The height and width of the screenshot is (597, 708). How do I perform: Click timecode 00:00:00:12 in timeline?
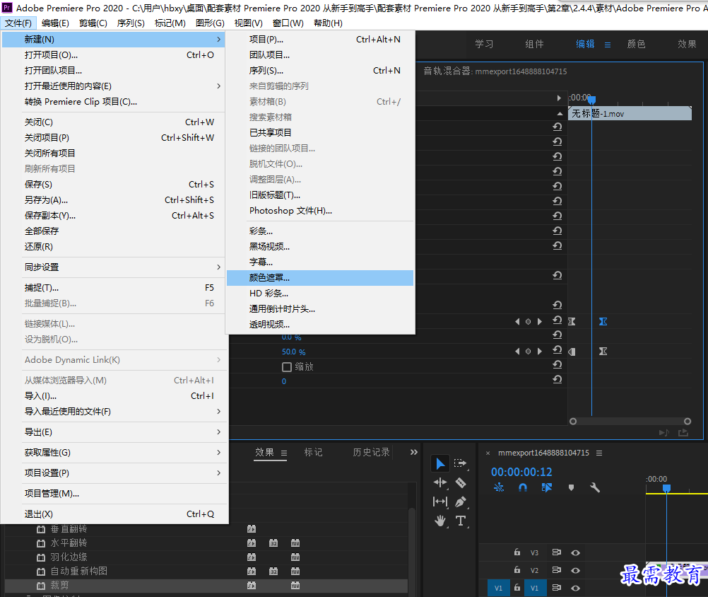click(521, 473)
